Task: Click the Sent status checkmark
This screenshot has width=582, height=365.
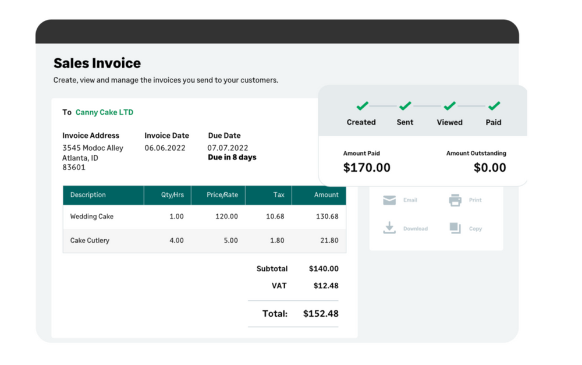Action: 405,106
